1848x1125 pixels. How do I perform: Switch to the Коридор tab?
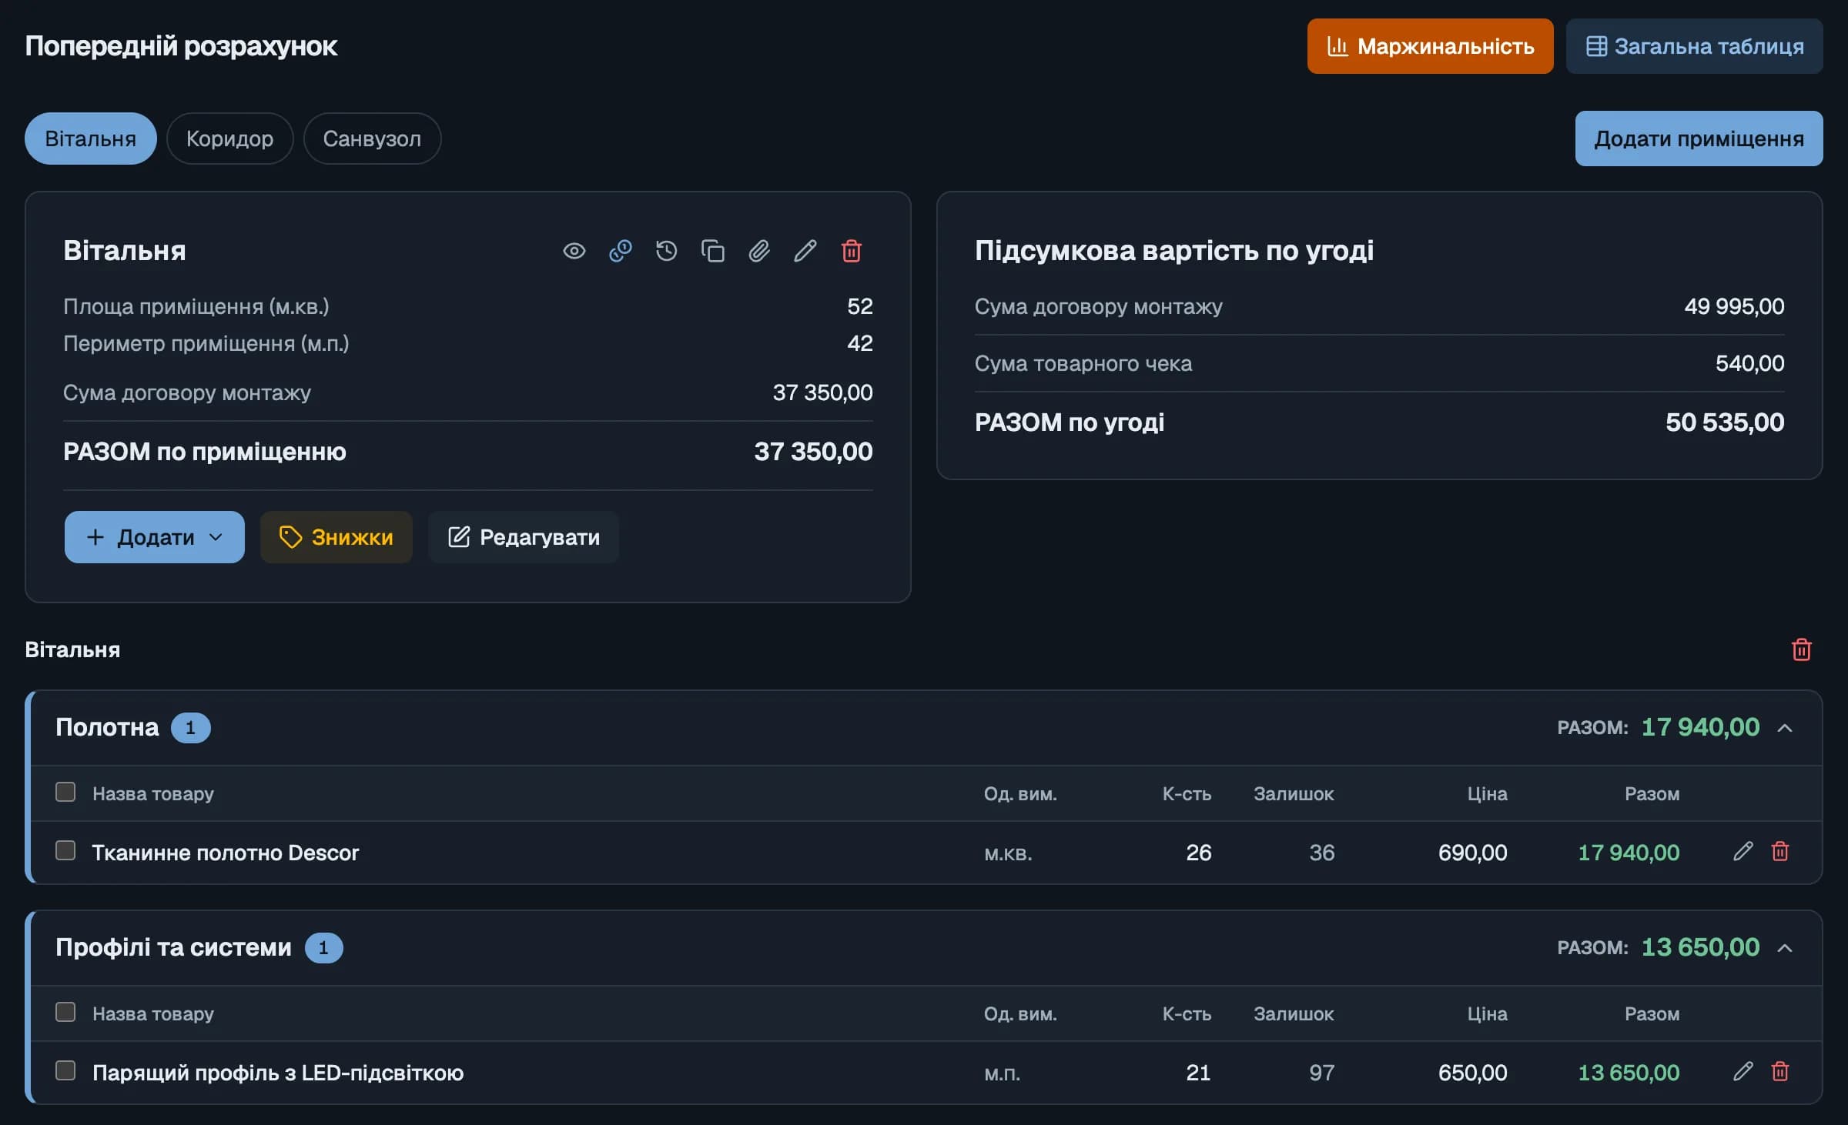tap(229, 139)
